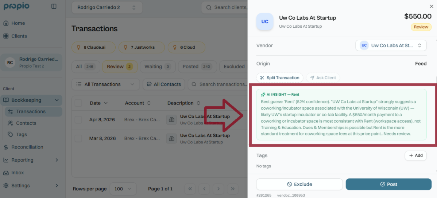Click the Post button
The width and height of the screenshot is (437, 198).
388,184
